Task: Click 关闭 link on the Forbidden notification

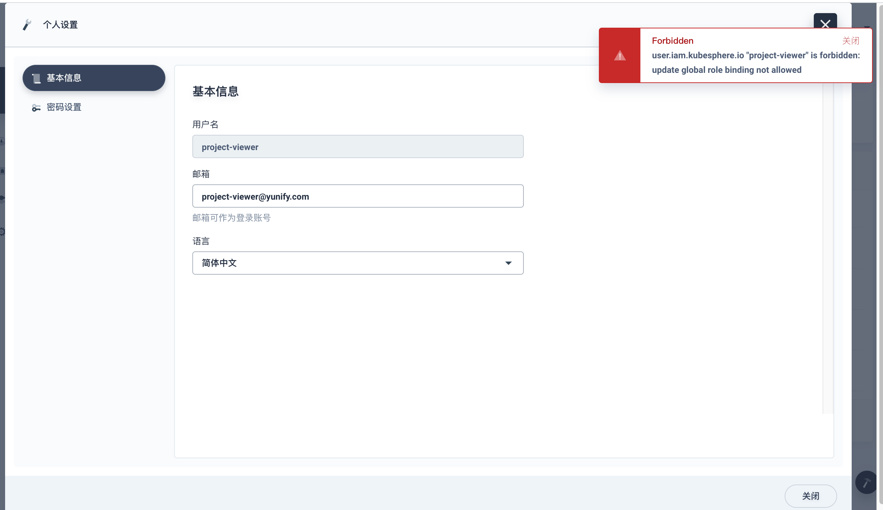Action: 851,40
